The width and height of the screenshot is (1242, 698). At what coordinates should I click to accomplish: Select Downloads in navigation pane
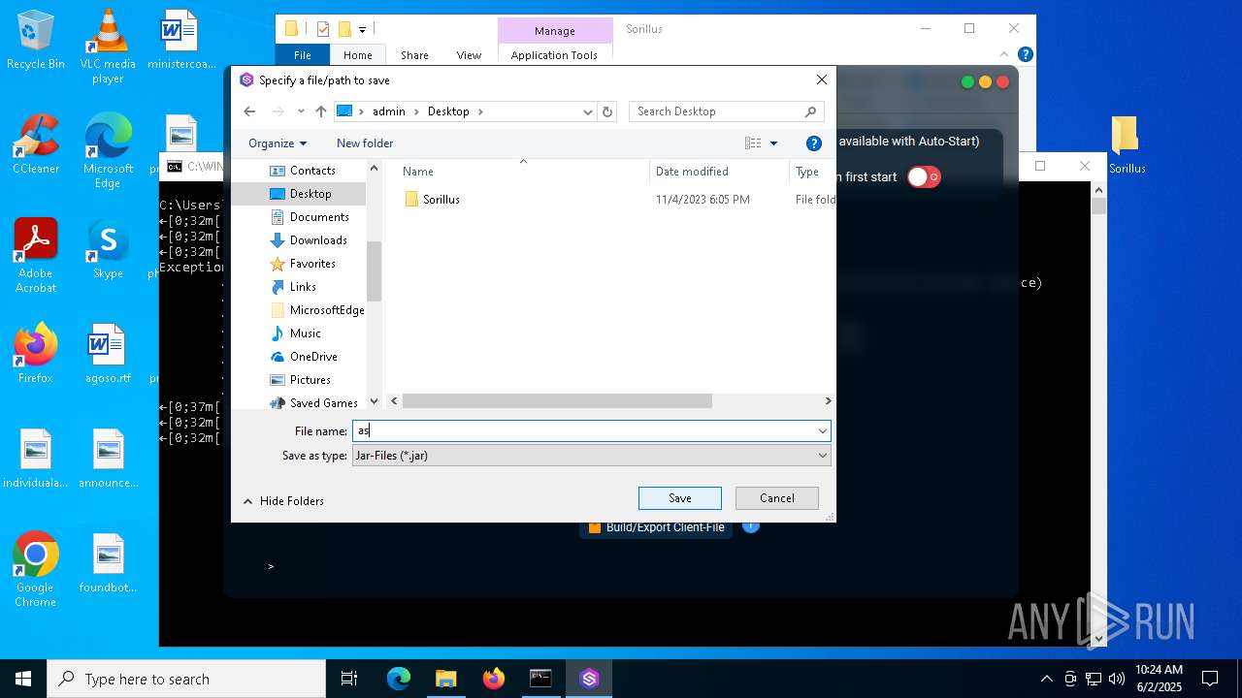318,240
